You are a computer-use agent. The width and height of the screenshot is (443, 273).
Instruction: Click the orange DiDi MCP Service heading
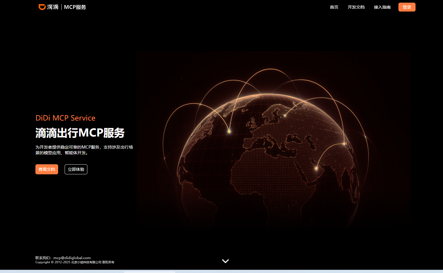click(65, 118)
